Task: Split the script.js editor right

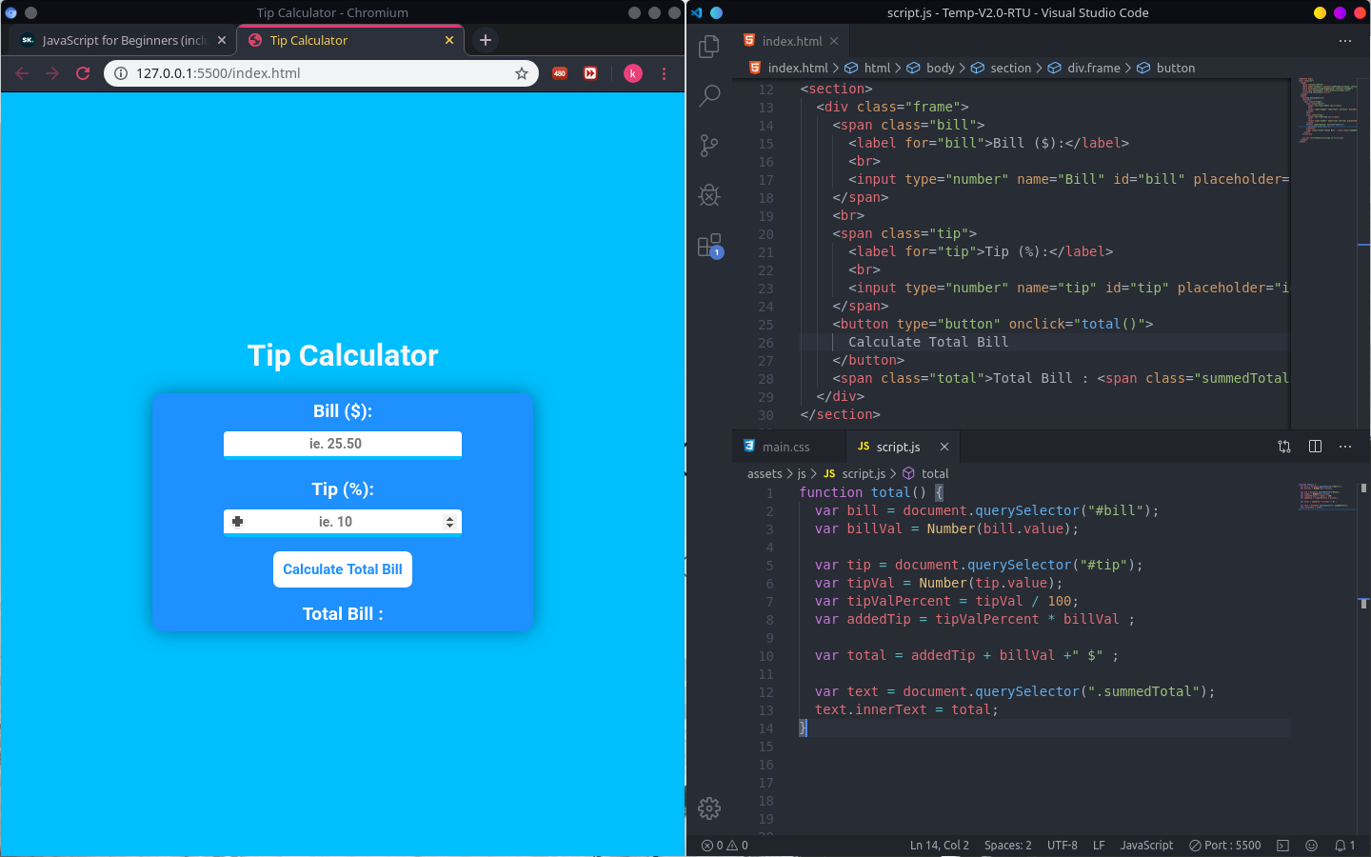Action: 1315,447
